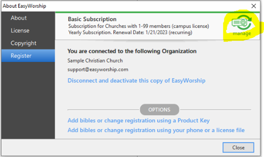This screenshot has height=157, width=264.
Task: Click the Subscription for Churches description line
Action: (138, 26)
